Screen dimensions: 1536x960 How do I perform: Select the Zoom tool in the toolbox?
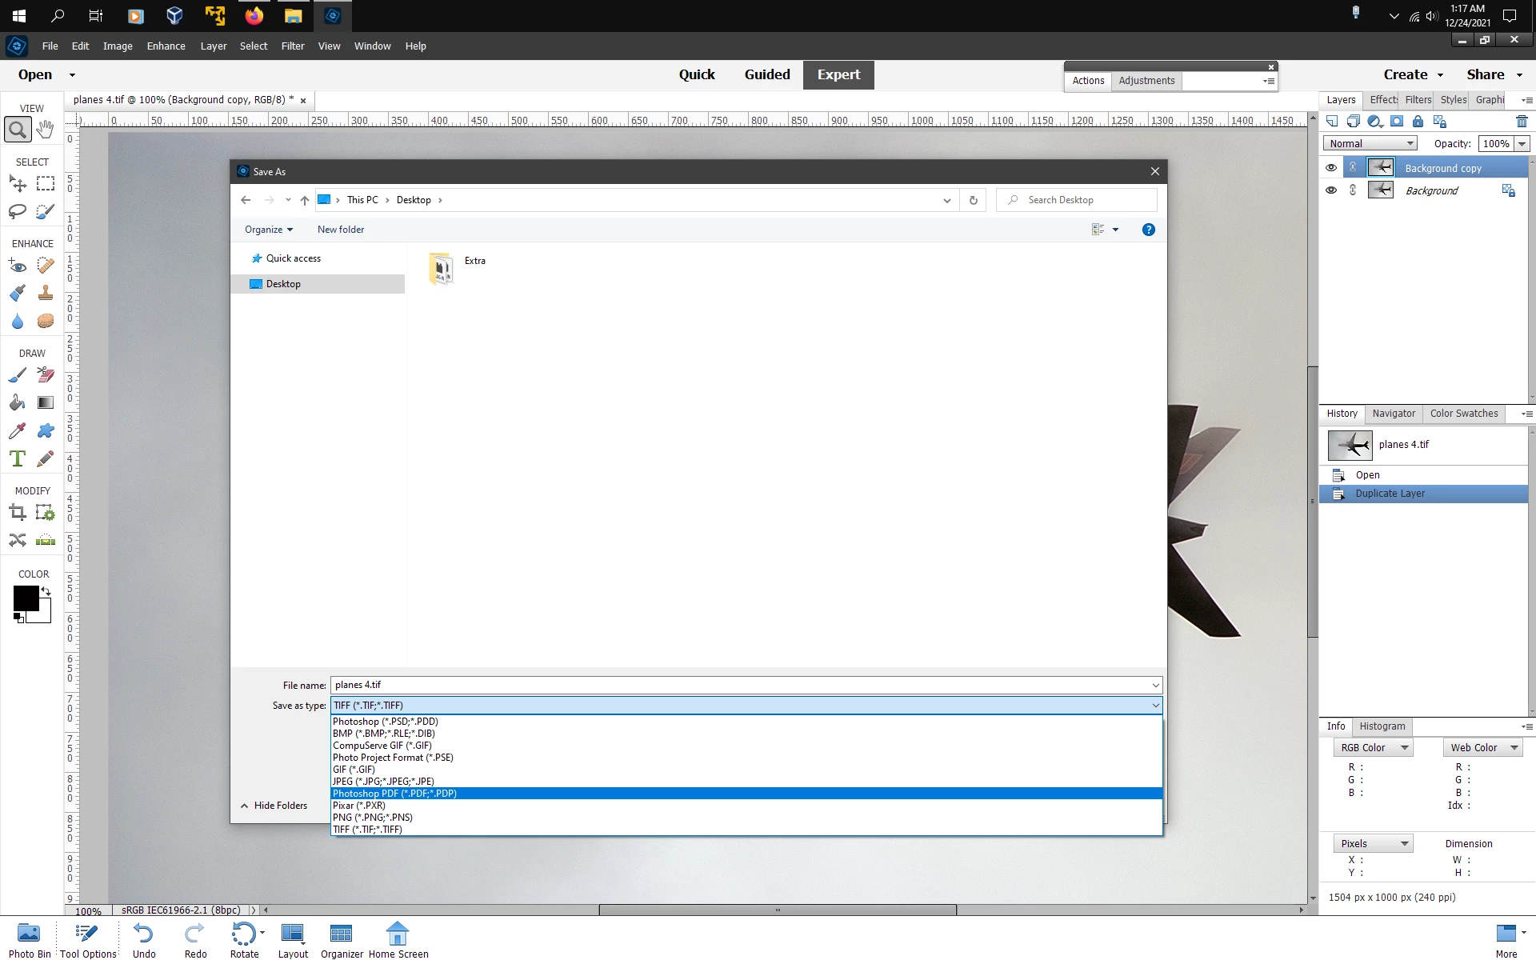(18, 130)
